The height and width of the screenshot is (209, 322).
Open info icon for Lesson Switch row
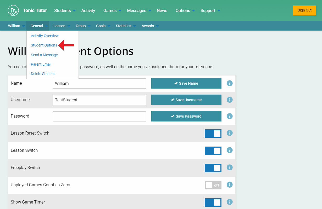pos(230,150)
